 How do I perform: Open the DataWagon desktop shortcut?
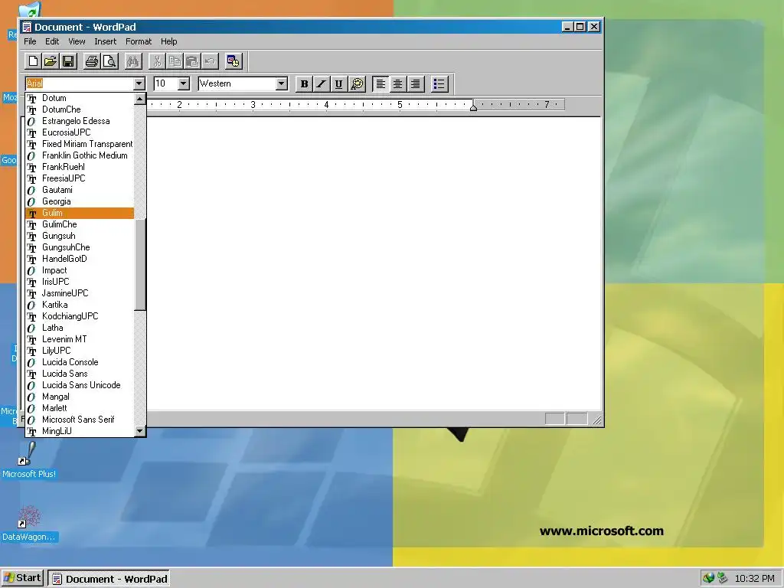coord(29,524)
